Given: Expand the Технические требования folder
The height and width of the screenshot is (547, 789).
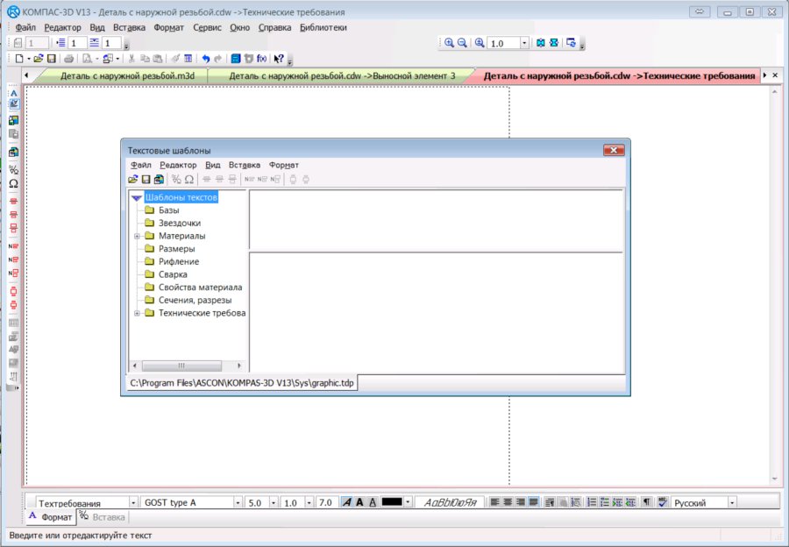Looking at the screenshot, I should click(137, 313).
